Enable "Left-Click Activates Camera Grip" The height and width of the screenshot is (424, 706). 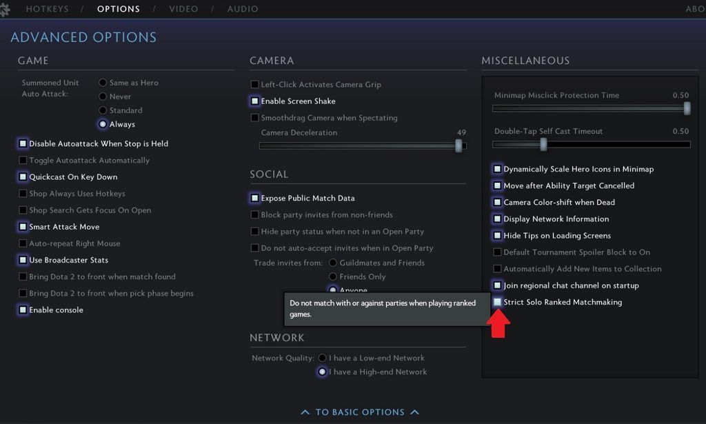point(254,84)
